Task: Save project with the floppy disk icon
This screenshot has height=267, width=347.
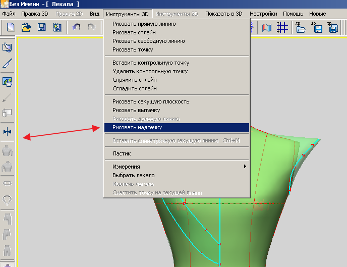Action: point(41,27)
